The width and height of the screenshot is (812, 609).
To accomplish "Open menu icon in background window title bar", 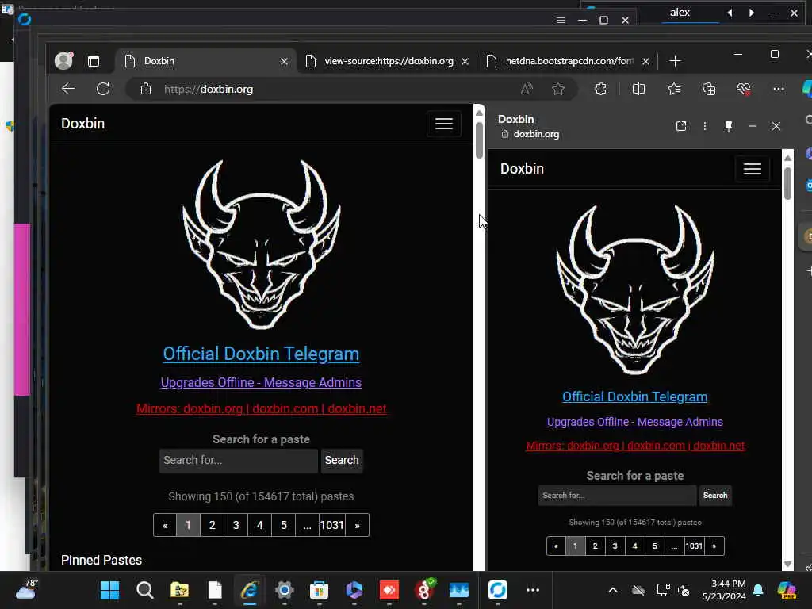I will coord(561,20).
